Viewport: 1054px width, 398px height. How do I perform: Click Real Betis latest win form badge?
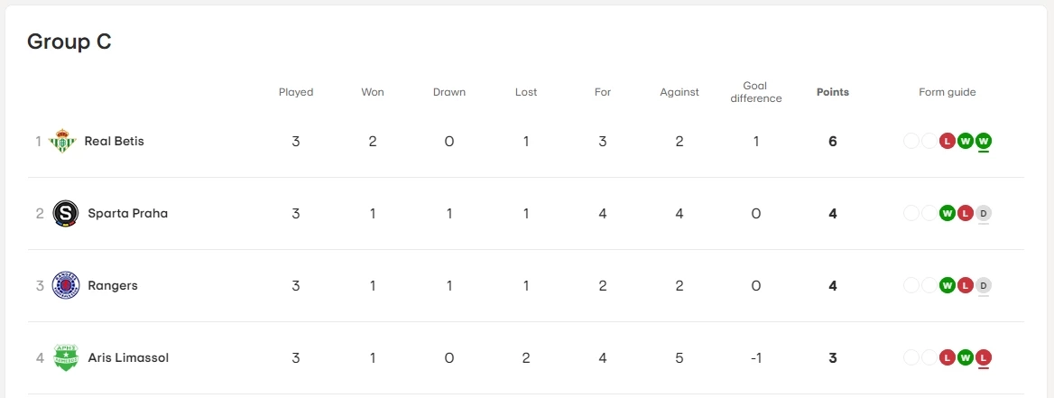click(x=984, y=141)
